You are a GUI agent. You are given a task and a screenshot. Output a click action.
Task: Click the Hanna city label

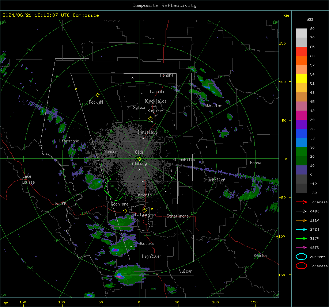click(256, 163)
